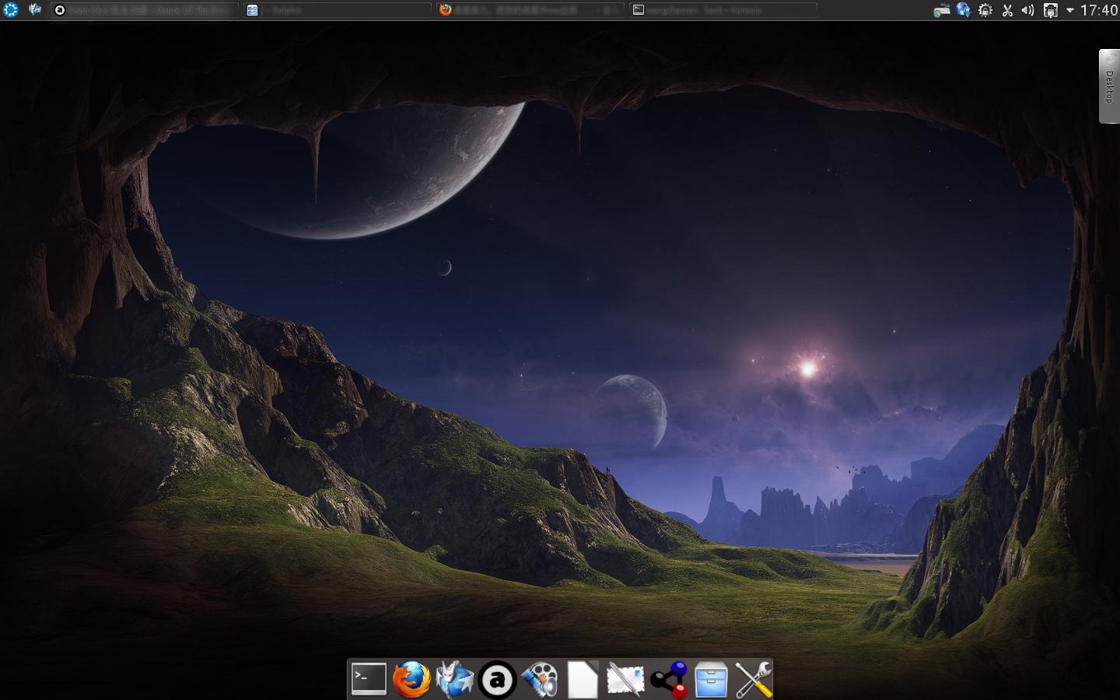Launch the film reel media player from dock
Viewport: 1120px width, 700px height.
(540, 679)
